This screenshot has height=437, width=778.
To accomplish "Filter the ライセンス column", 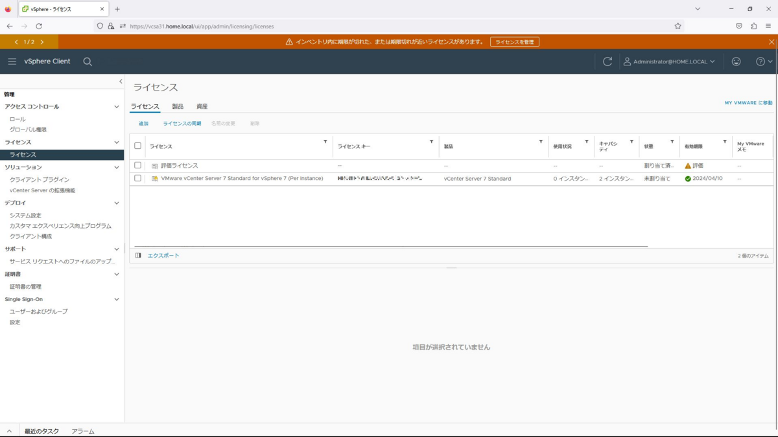I will pos(325,141).
